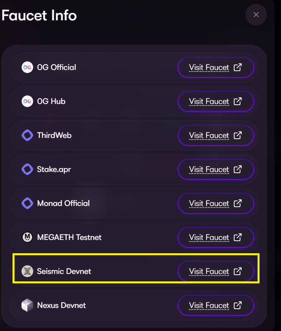The image size is (281, 331).
Task: Click the 0G Official logo icon
Action: pos(27,67)
